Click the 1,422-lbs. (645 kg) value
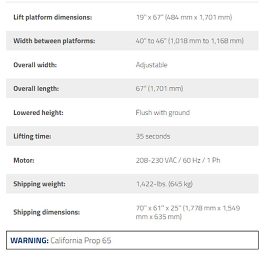The width and height of the screenshot is (263, 263). (x=165, y=184)
